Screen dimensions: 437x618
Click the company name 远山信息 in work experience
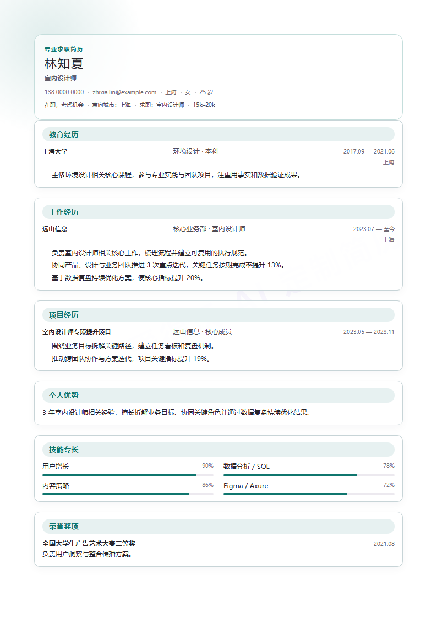55,229
